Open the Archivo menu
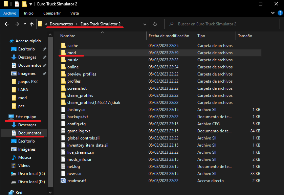The width and height of the screenshot is (284, 195). (9, 13)
